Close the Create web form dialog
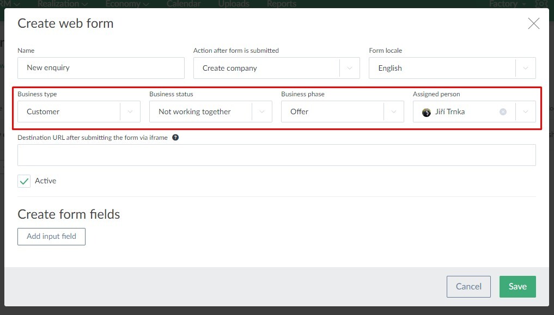 533,23
